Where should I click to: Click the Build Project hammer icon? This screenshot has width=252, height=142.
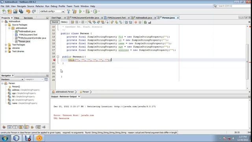[x=69, y=11]
